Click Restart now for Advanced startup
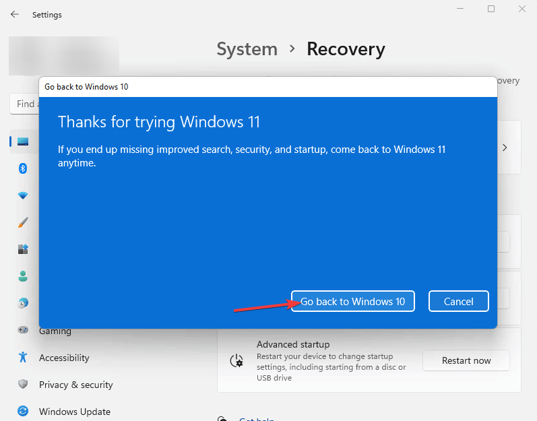Viewport: 537px width, 421px height. click(x=466, y=360)
